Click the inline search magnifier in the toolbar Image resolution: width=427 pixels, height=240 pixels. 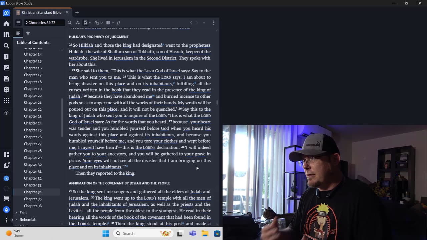coord(70,23)
